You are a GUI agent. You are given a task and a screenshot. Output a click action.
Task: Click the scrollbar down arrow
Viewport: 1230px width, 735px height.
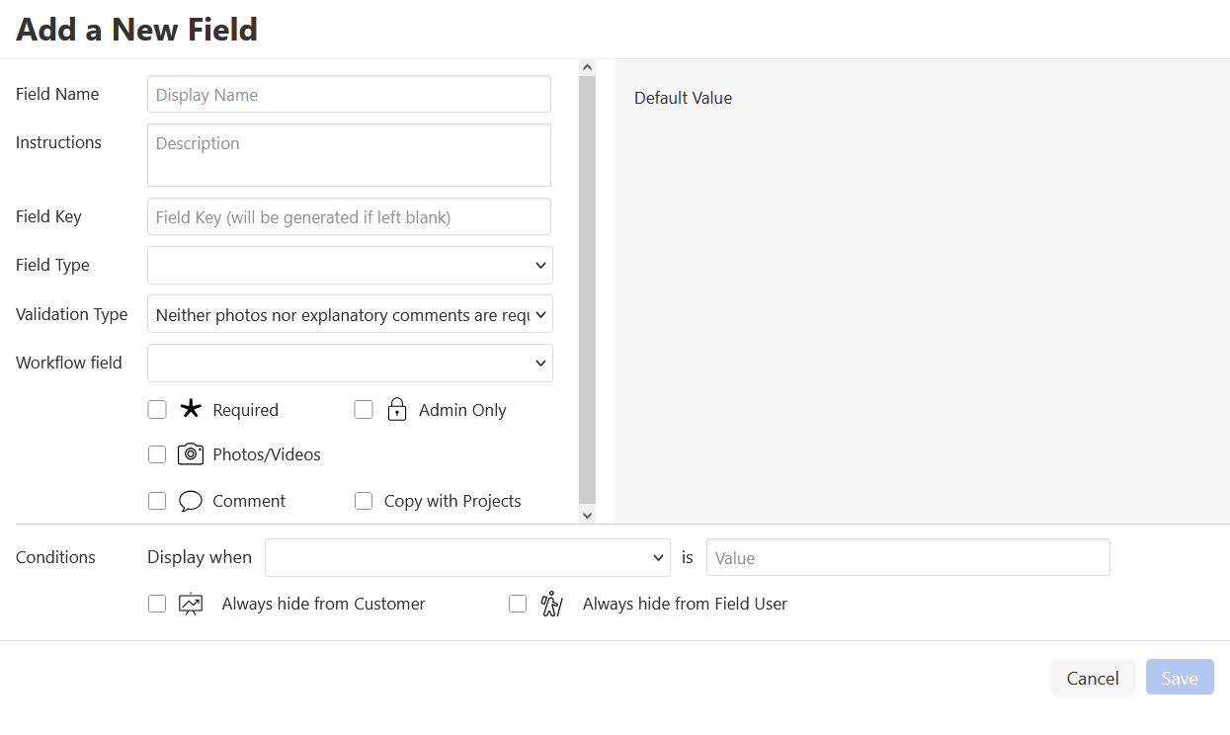coord(587,515)
